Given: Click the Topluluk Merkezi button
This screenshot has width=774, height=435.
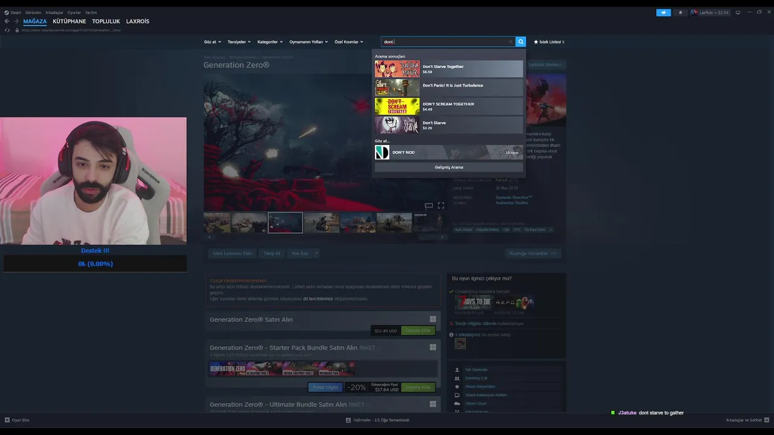Looking at the screenshot, I should (545, 65).
